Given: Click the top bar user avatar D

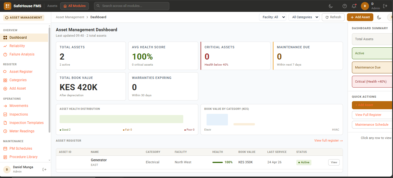Looking at the screenshot, I should coord(365,6).
